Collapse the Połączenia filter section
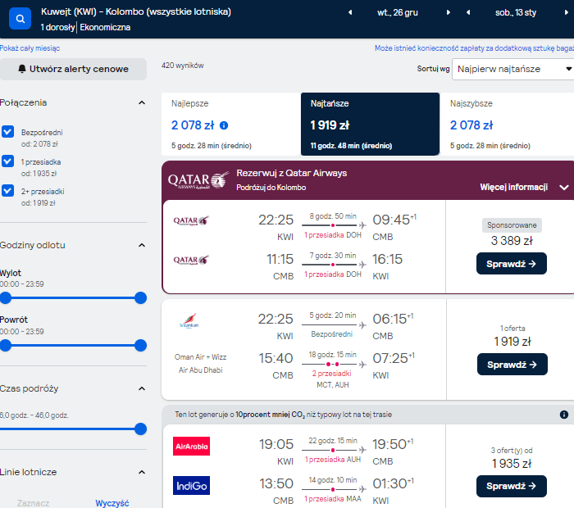This screenshot has width=574, height=508. coord(142,102)
